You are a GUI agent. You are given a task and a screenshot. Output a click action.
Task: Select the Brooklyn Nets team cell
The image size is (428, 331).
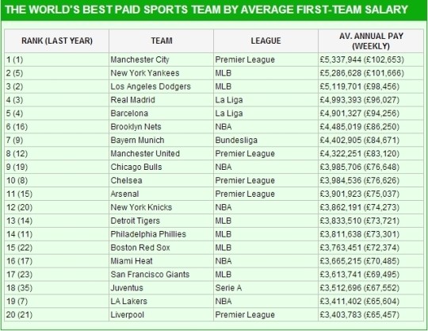click(x=162, y=126)
